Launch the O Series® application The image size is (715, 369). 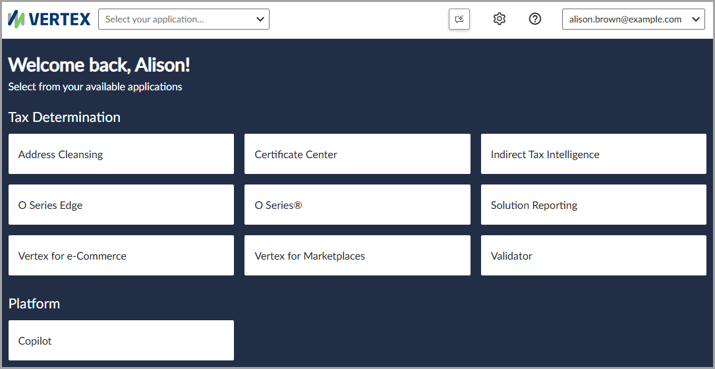click(x=357, y=204)
